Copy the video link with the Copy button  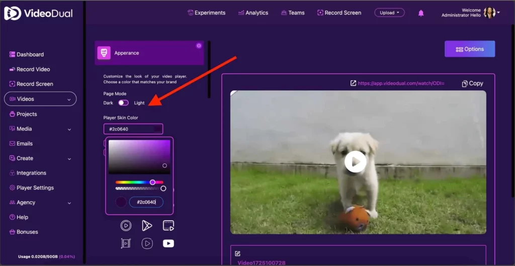click(472, 83)
